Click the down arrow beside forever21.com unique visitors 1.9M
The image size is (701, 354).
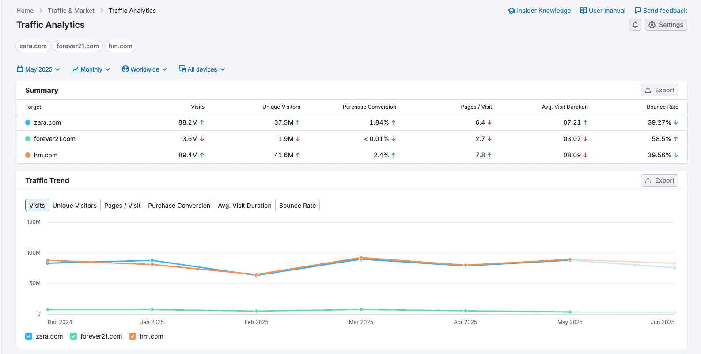298,139
